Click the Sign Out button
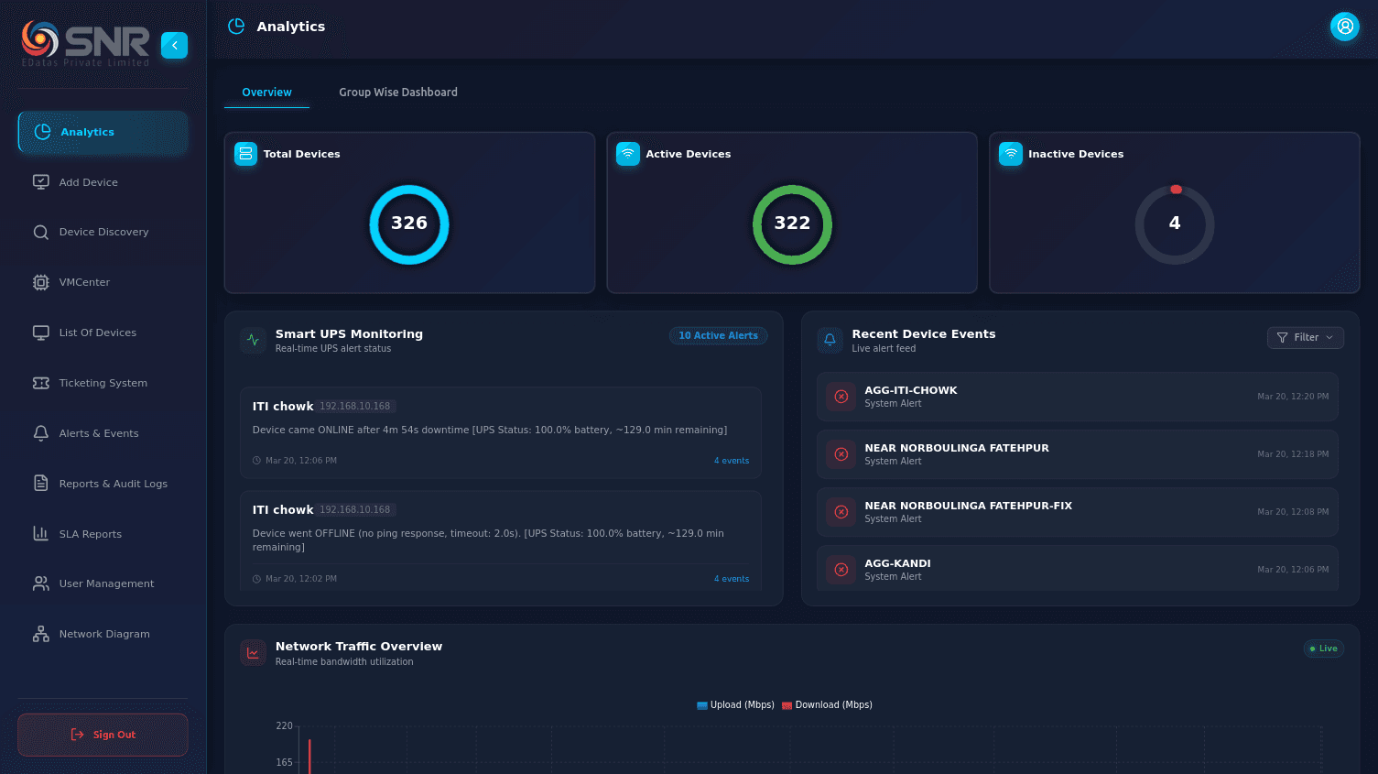This screenshot has width=1378, height=774. 103,735
